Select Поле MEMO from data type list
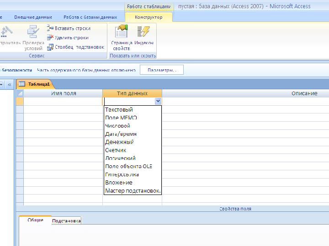The image size is (329, 246). (133, 118)
